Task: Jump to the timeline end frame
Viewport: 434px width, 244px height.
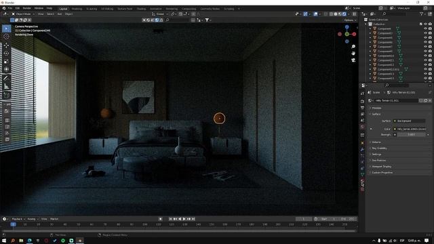Action: [193, 219]
